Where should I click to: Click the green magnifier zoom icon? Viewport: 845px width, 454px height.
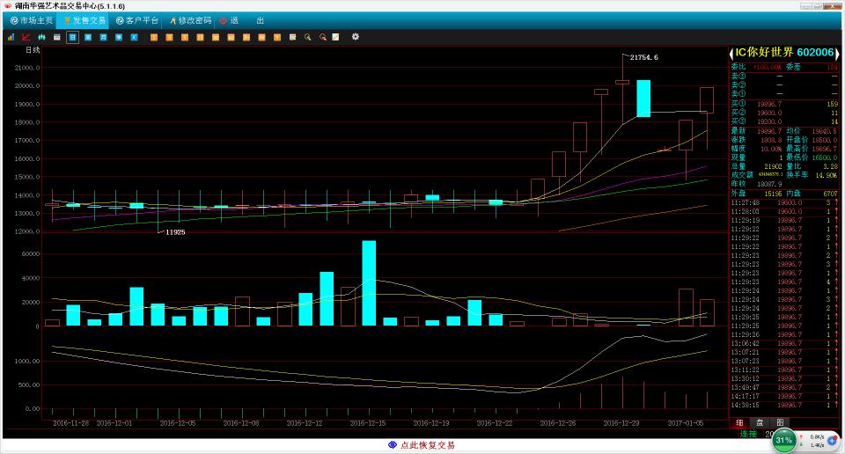(307, 37)
